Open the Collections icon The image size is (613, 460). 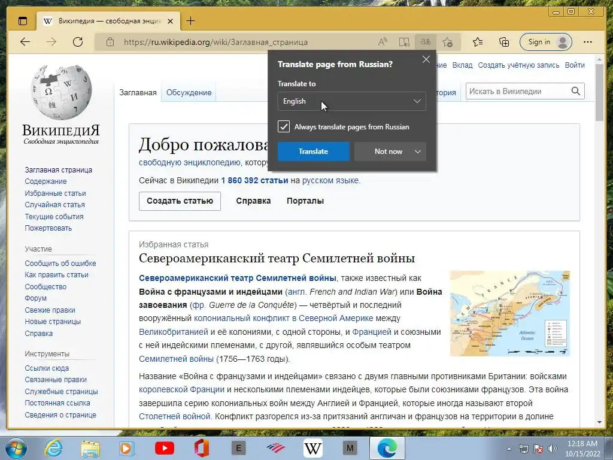[x=504, y=42]
